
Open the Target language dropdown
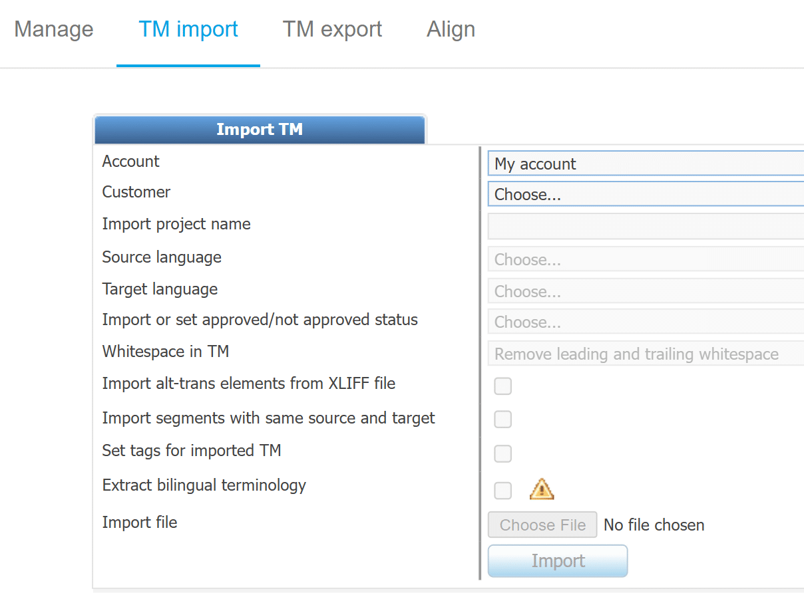coord(646,291)
